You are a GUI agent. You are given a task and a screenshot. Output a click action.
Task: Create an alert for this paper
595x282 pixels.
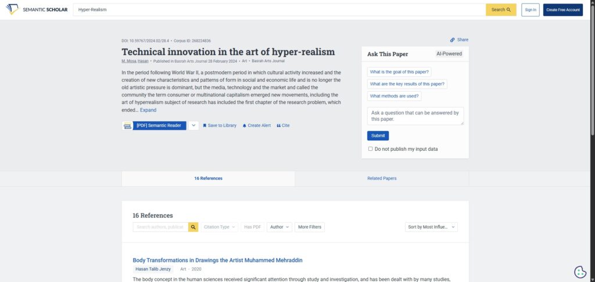[256, 125]
